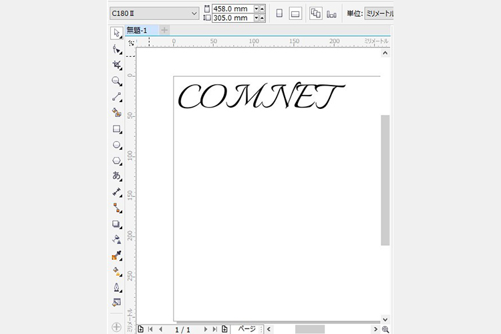Apply layout to current page only
Image resolution: width=501 pixels, height=334 pixels.
331,14
